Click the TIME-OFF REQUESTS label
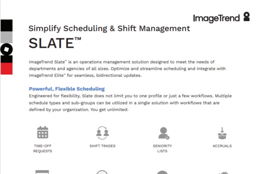Viewport: 261px width, 174px height. (x=42, y=149)
